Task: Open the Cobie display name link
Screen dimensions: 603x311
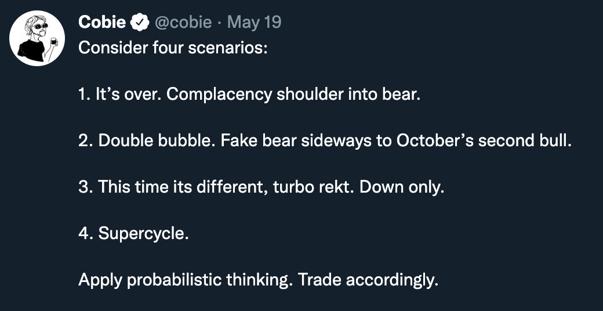Action: click(x=102, y=23)
